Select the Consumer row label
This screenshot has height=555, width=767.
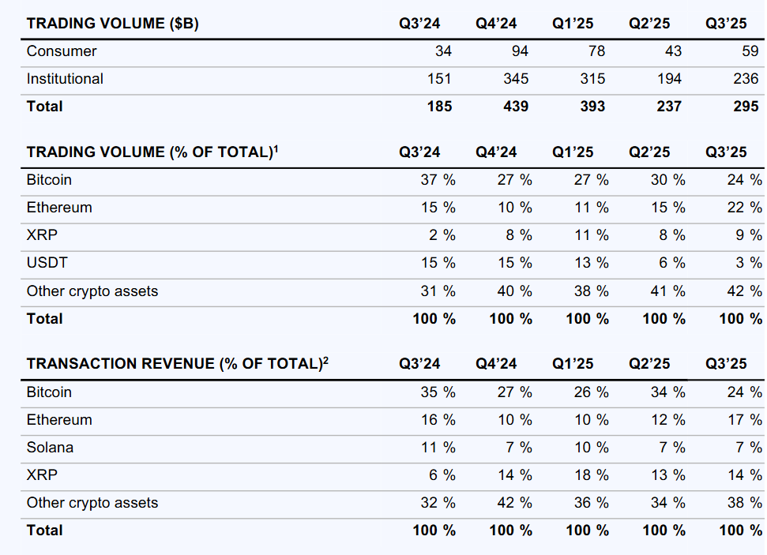pyautogui.click(x=62, y=51)
